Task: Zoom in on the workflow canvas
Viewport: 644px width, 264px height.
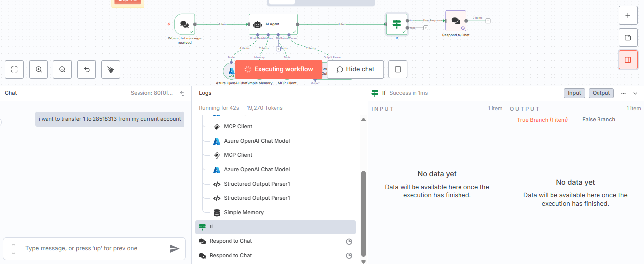Action: (x=39, y=70)
